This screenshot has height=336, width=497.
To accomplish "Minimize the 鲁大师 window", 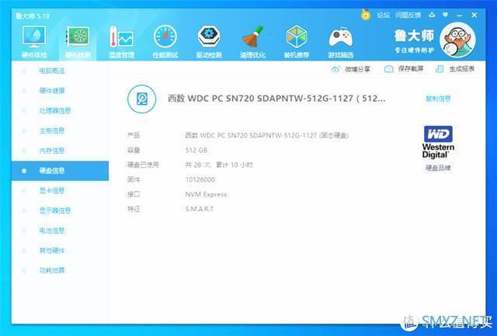I will (460, 16).
